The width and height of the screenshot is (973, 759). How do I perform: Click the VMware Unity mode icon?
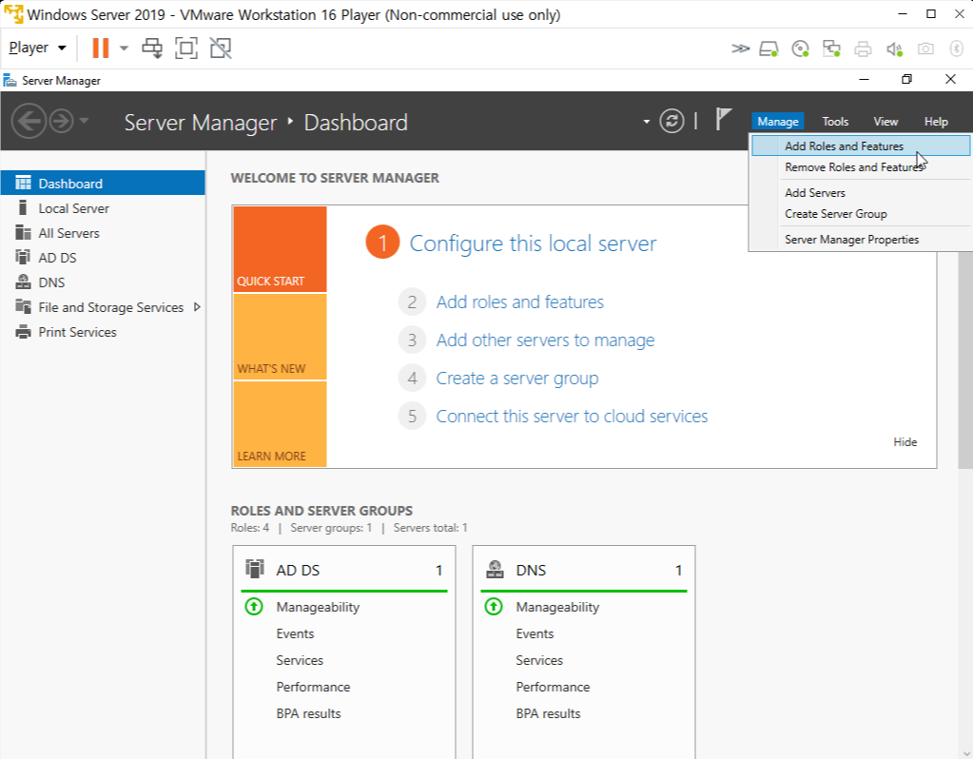coord(221,48)
